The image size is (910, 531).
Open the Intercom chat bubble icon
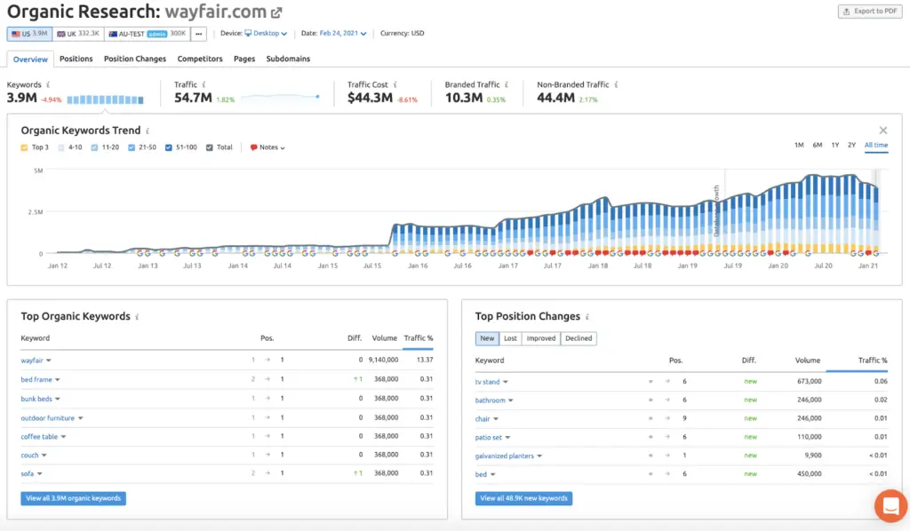point(890,506)
